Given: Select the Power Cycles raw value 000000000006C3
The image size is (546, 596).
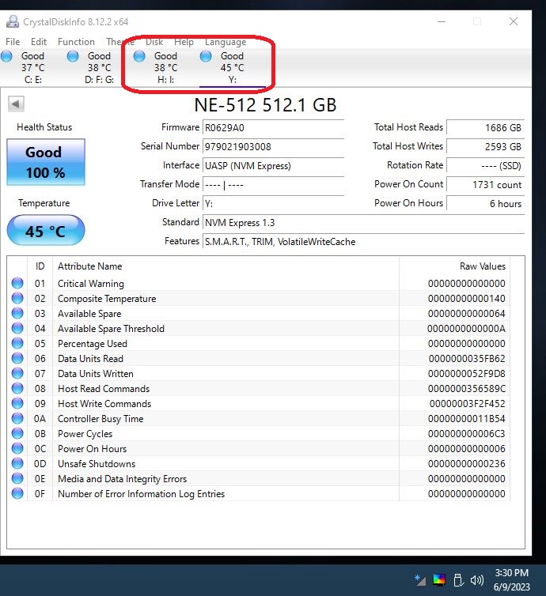Looking at the screenshot, I should (x=467, y=434).
